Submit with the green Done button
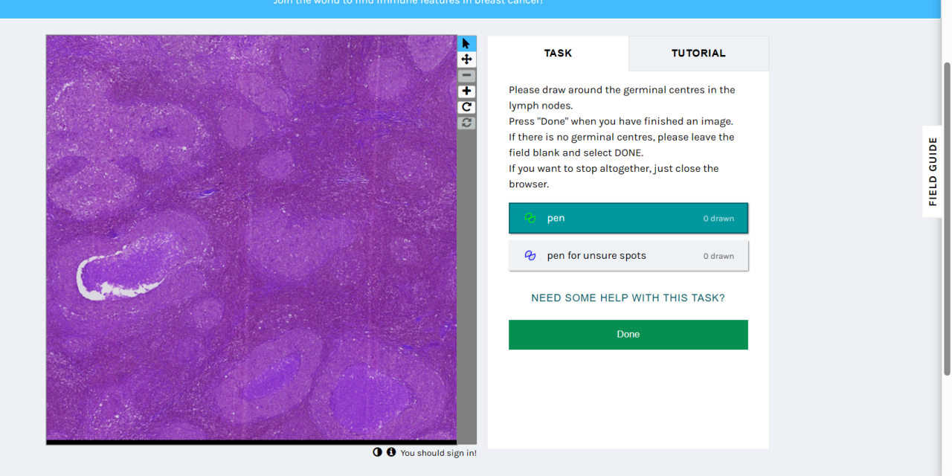The image size is (952, 476). 628,335
